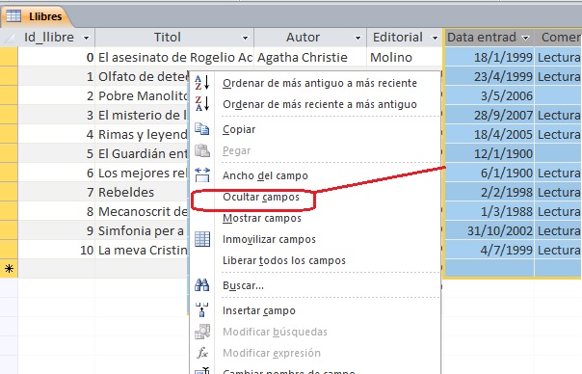This screenshot has width=582, height=374.
Task: Switch to the Llibres table tab
Action: pos(38,16)
